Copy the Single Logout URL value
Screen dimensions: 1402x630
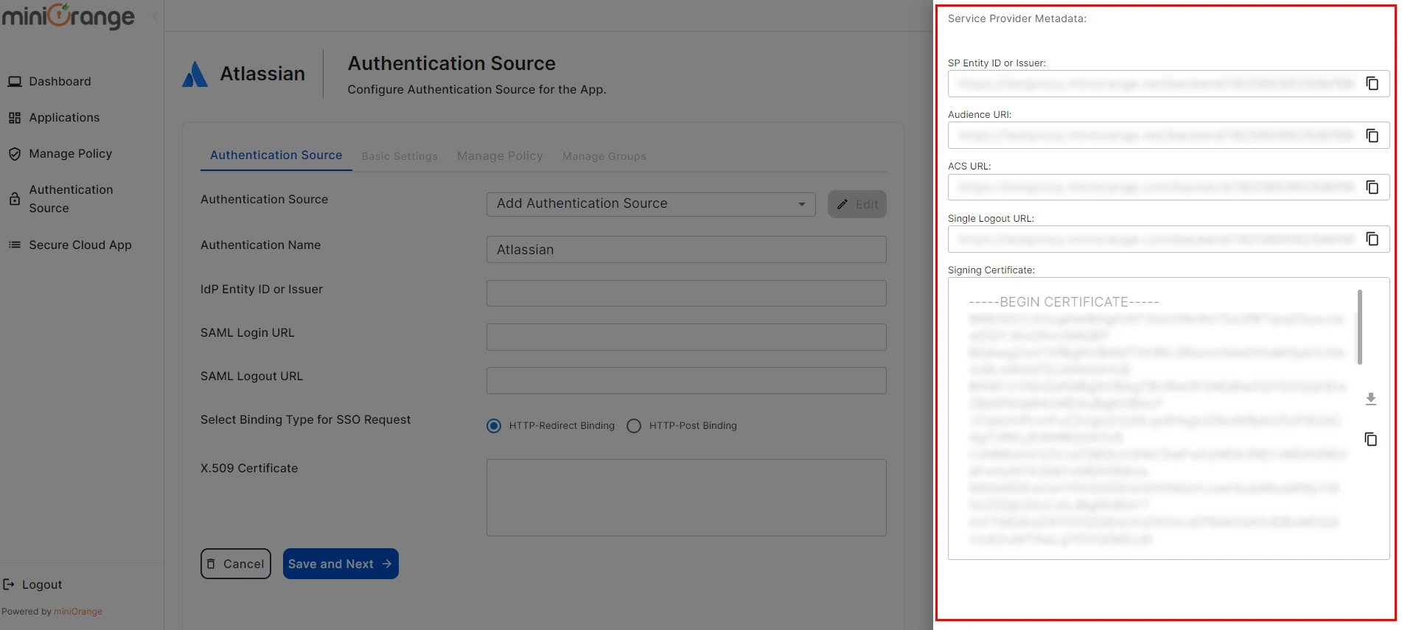tap(1372, 239)
